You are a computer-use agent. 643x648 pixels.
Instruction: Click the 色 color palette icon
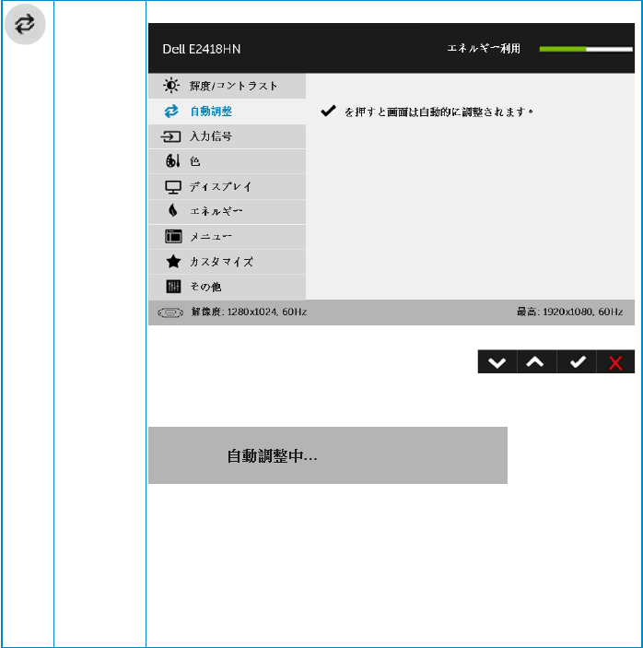tap(172, 160)
